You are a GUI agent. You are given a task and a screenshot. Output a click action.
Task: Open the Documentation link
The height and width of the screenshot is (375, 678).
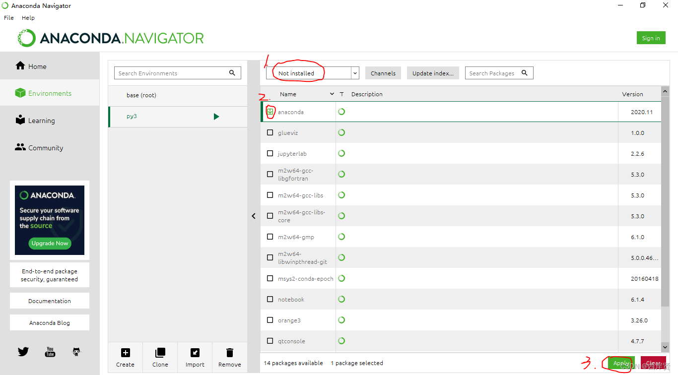pyautogui.click(x=50, y=301)
